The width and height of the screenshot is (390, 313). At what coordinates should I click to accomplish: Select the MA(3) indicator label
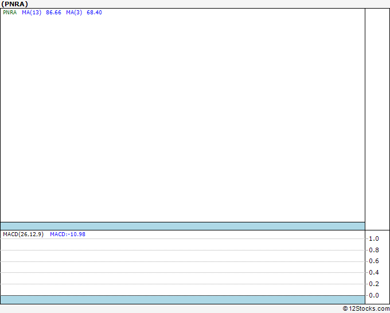click(x=74, y=13)
